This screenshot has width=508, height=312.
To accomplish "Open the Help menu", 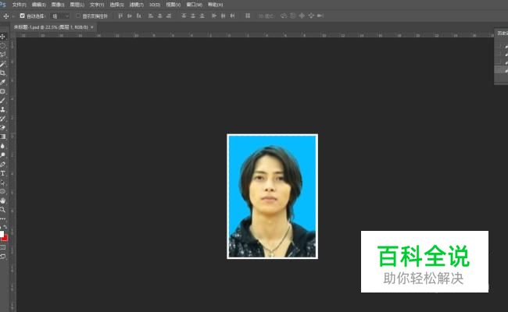I will 215,5.
